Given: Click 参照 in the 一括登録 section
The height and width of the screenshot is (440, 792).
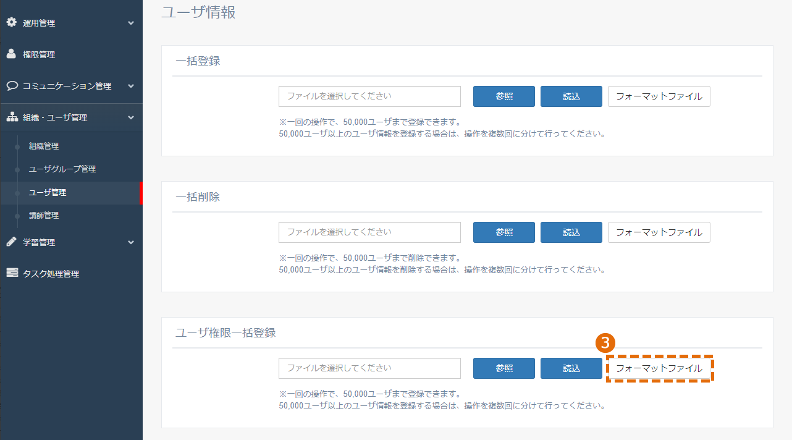Looking at the screenshot, I should pyautogui.click(x=504, y=96).
